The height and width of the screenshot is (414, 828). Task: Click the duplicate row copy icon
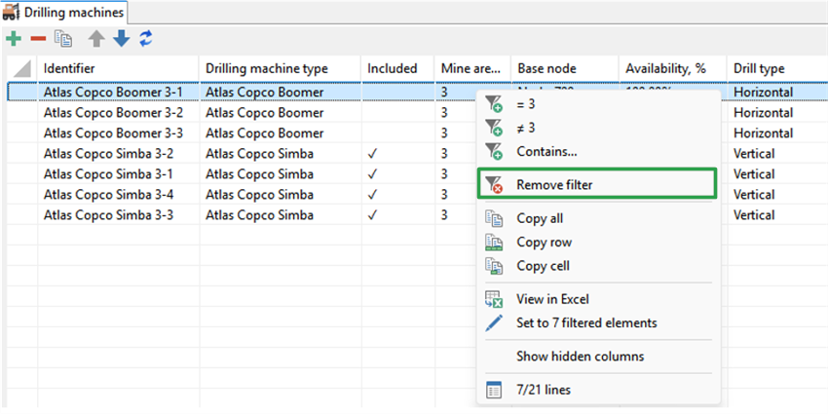coord(64,39)
